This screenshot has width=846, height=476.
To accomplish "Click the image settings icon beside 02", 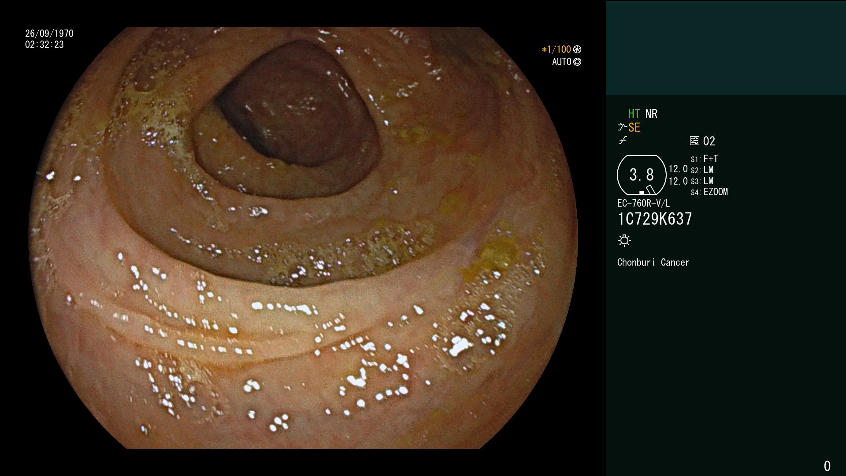I will click(694, 141).
